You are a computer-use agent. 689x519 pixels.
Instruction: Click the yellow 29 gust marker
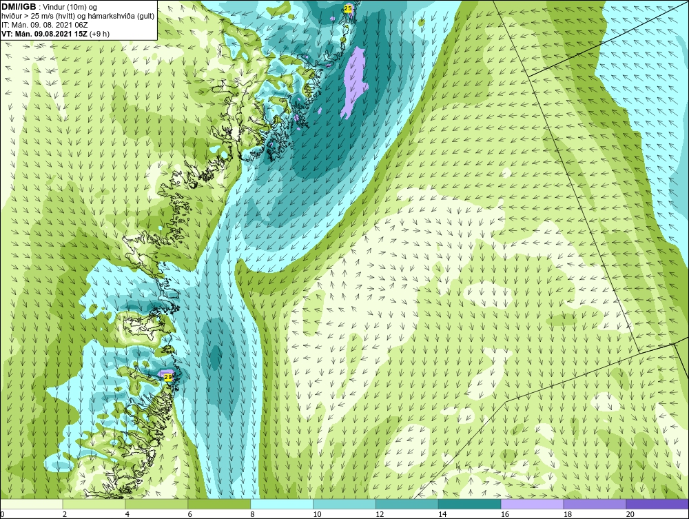tap(167, 376)
